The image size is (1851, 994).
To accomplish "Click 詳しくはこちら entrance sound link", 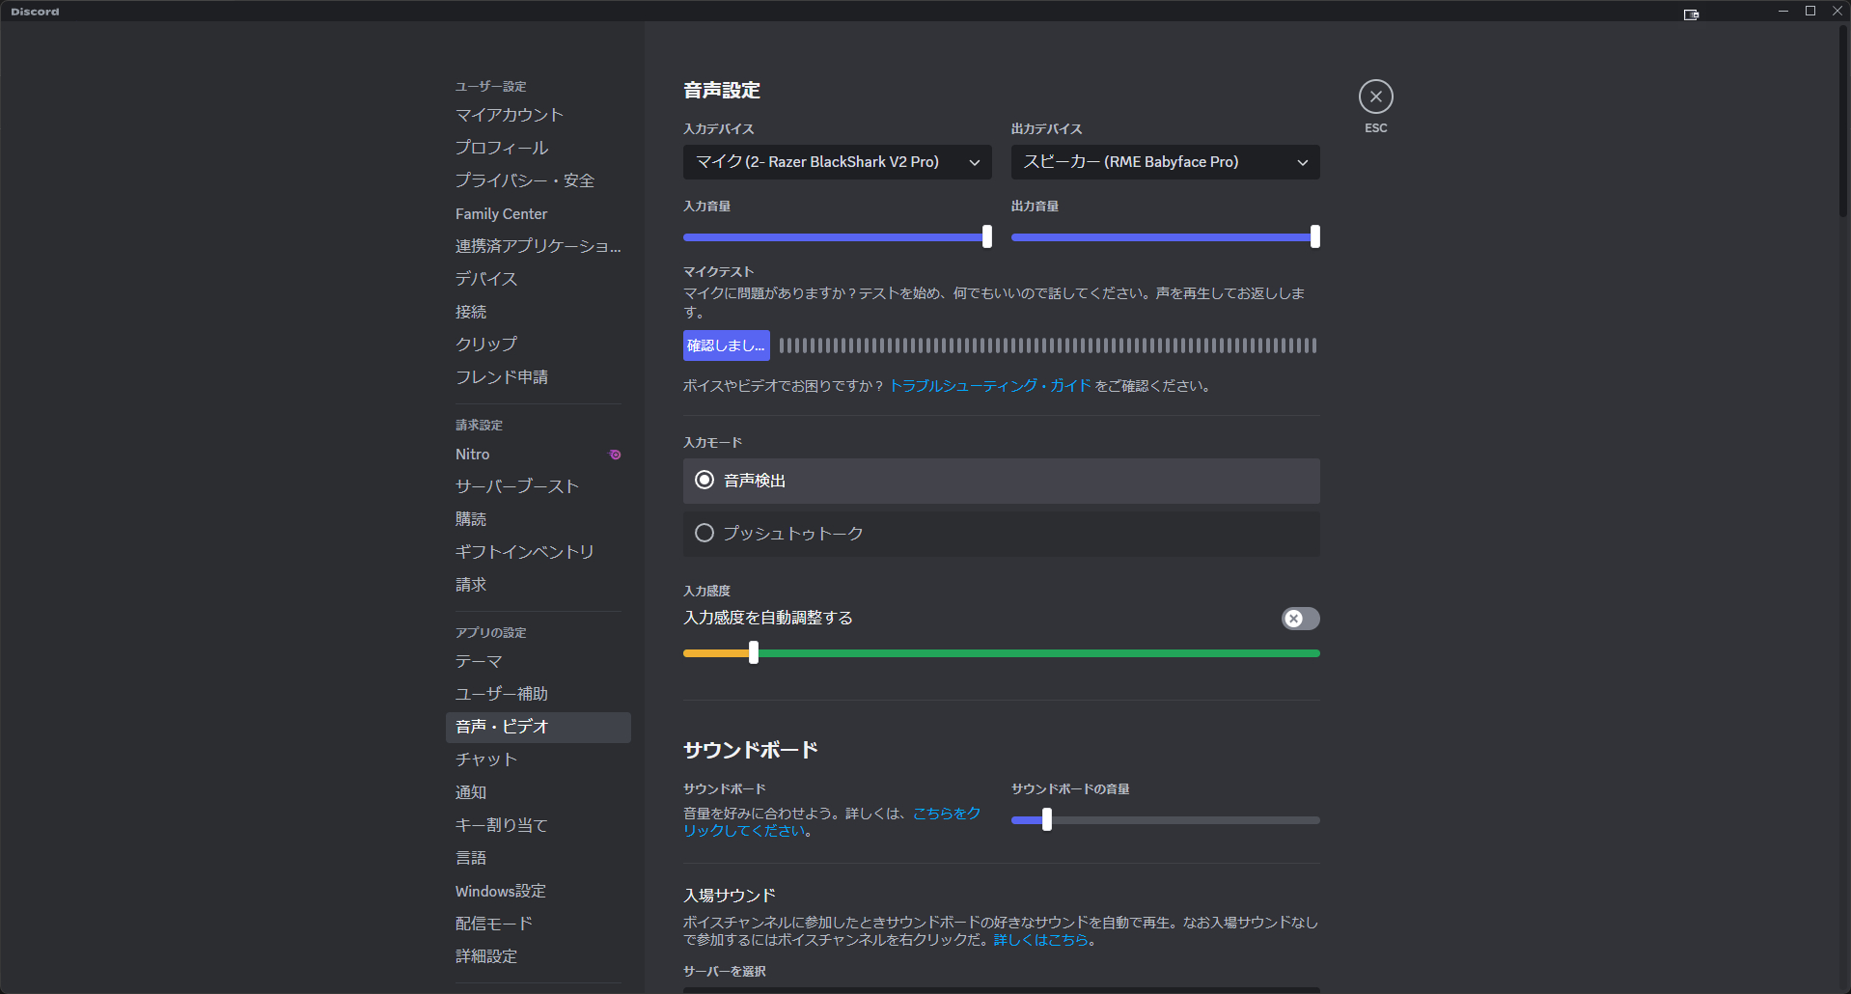I will point(1040,940).
